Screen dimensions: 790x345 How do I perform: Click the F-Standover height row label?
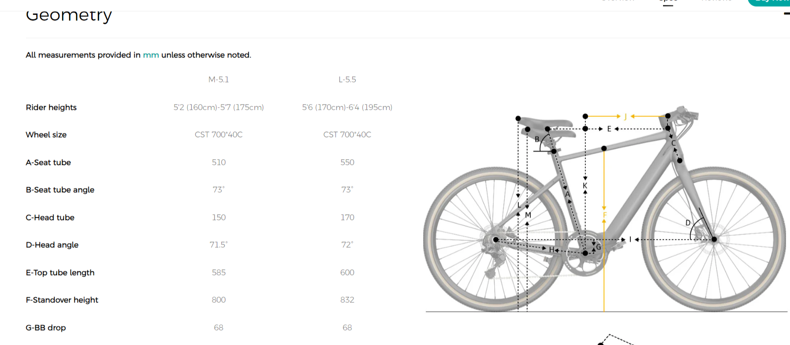pos(62,300)
